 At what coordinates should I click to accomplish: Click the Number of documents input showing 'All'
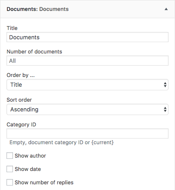(x=87, y=61)
